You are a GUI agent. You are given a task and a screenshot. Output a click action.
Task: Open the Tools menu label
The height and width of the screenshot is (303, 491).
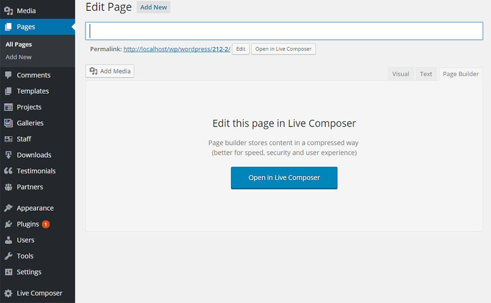[x=25, y=256]
